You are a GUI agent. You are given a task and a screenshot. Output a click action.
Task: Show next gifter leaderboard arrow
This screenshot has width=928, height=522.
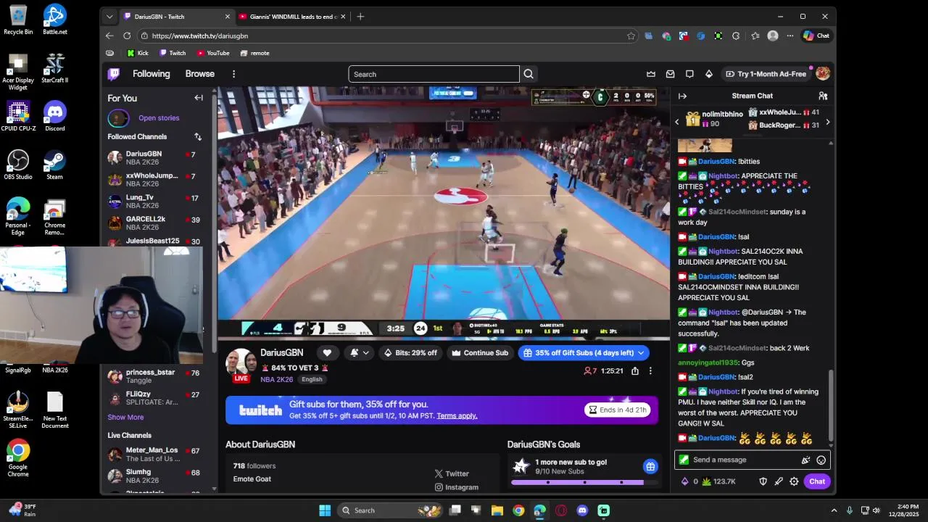tap(827, 122)
